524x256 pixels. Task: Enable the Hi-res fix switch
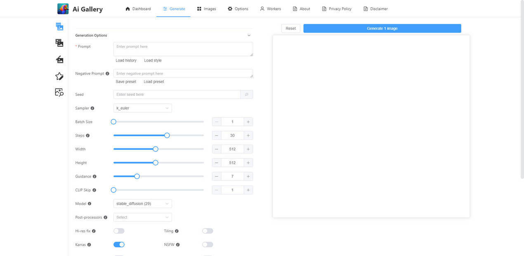point(119,231)
